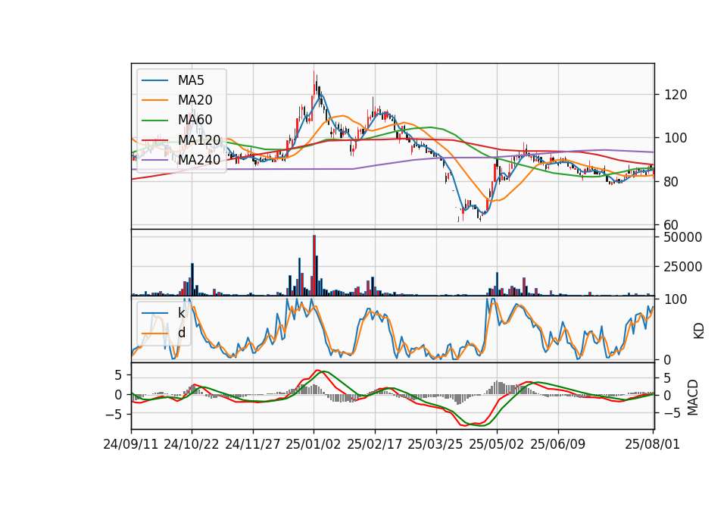Select the MA120 legend label
This screenshot has width=727, height=523.
[199, 139]
